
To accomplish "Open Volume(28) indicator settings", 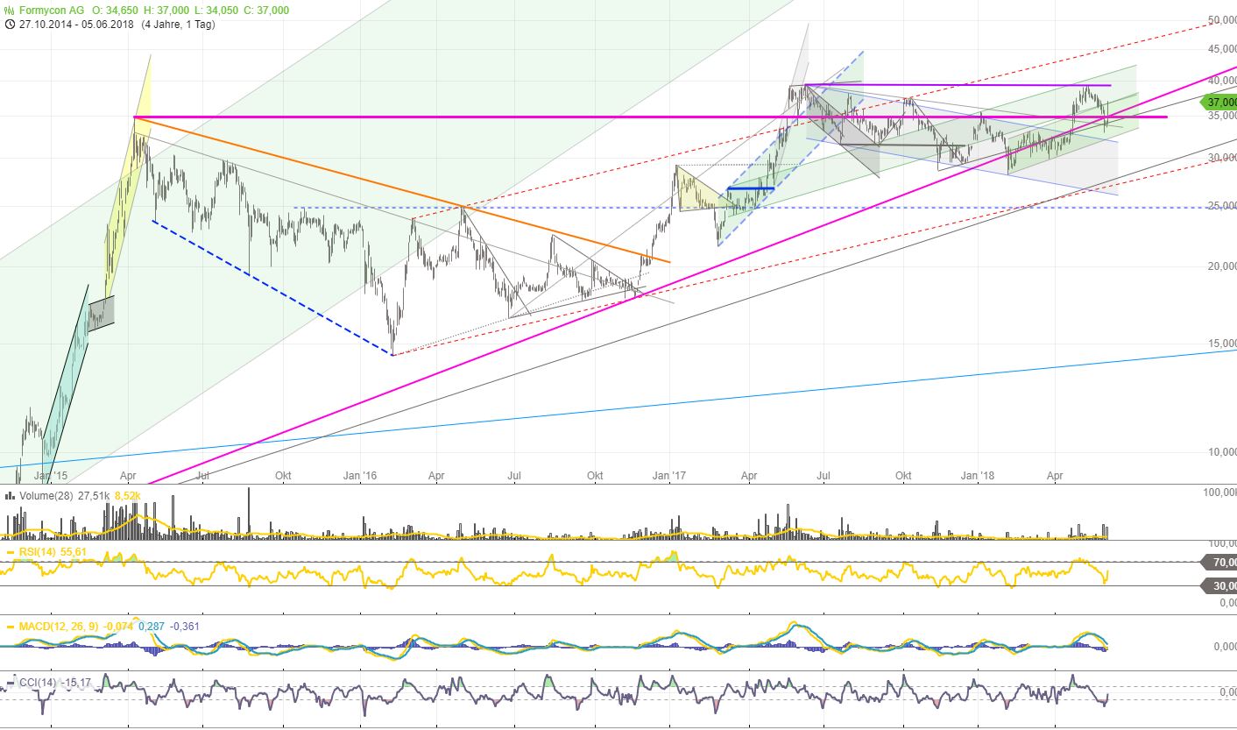I will [46, 496].
